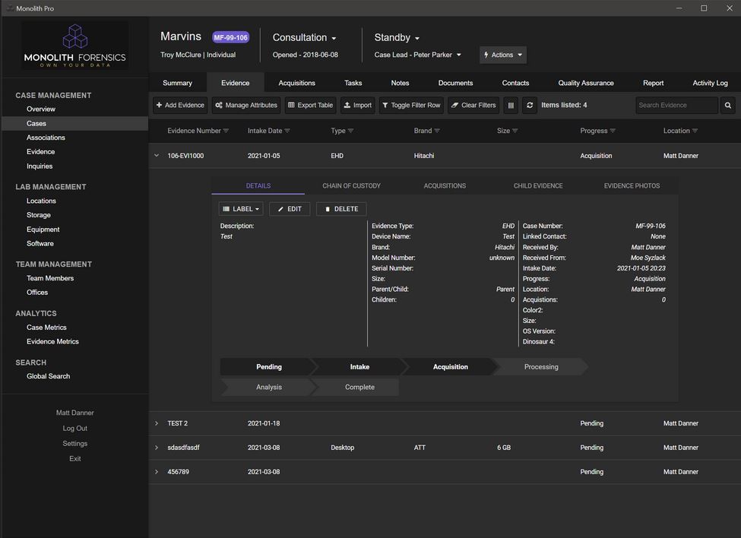Screen dimensions: 741x538
Task: Expand the TEST 2 evidence row
Action: click(x=157, y=423)
